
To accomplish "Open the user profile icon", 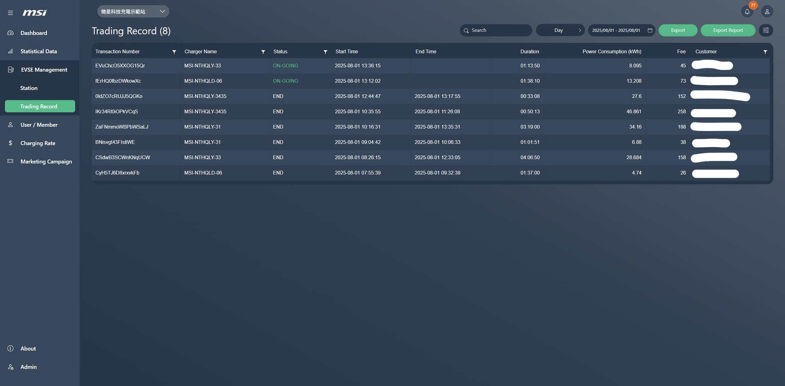I will [767, 12].
